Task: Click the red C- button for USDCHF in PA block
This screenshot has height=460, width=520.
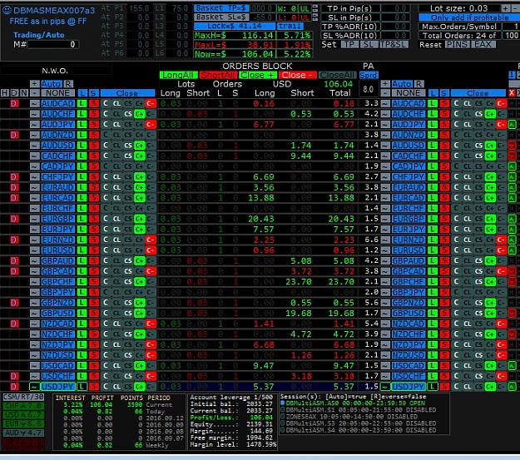Action: click(501, 376)
